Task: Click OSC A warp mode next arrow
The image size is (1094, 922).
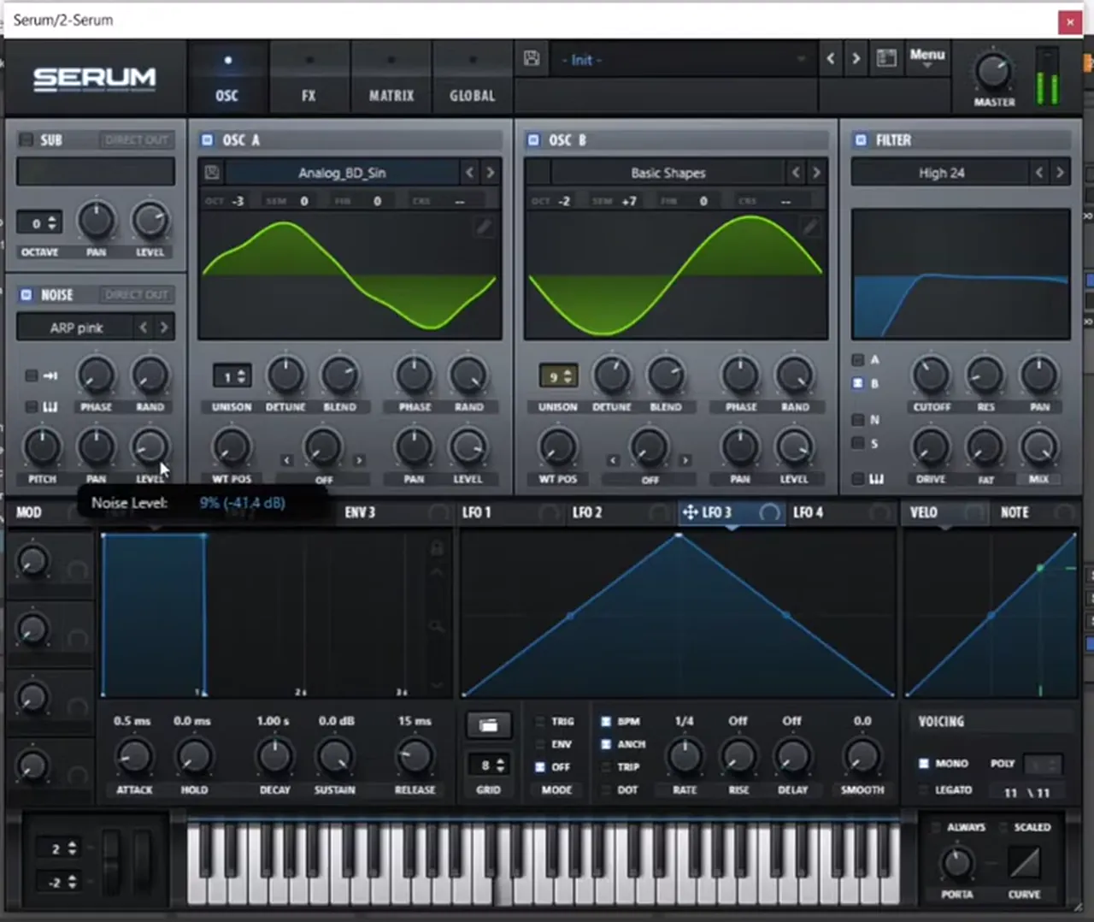Action: coord(360,461)
